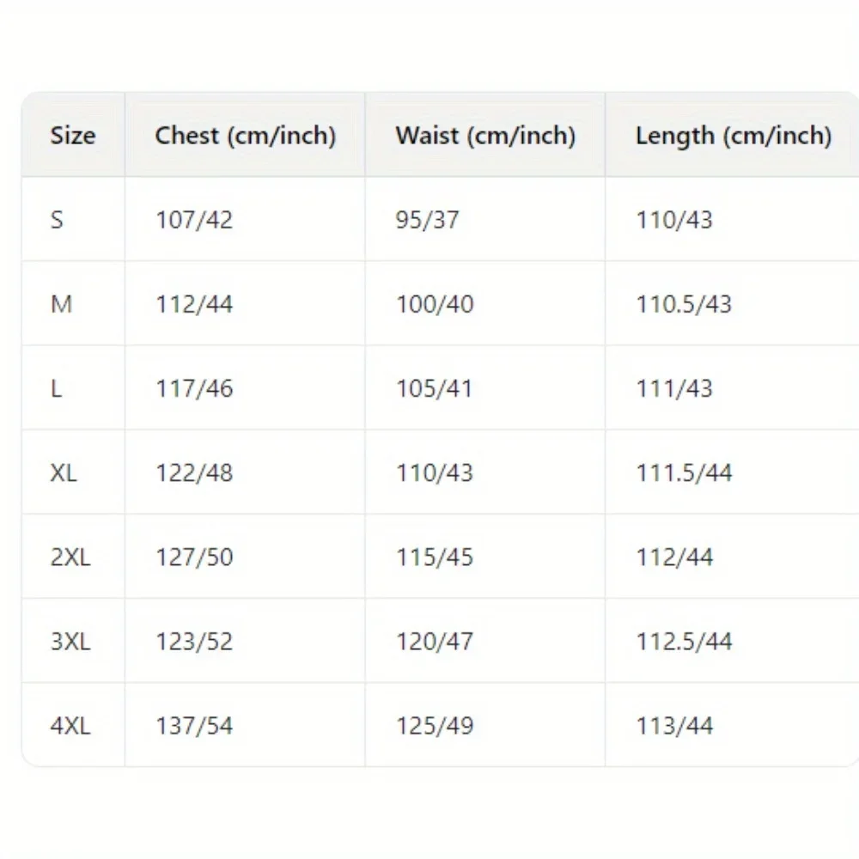The image size is (859, 859).
Task: Click waist value 105/41 for size L
Action: 435,388
